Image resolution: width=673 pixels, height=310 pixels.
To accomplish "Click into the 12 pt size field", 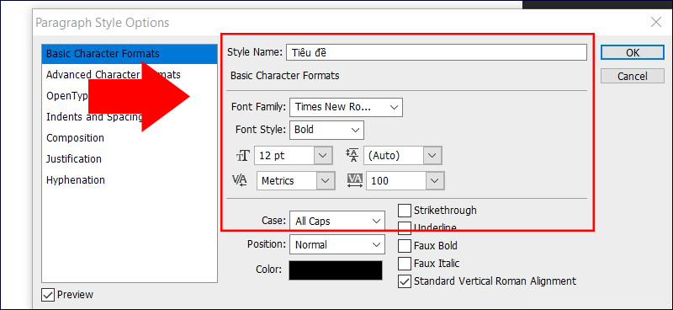I will point(285,156).
